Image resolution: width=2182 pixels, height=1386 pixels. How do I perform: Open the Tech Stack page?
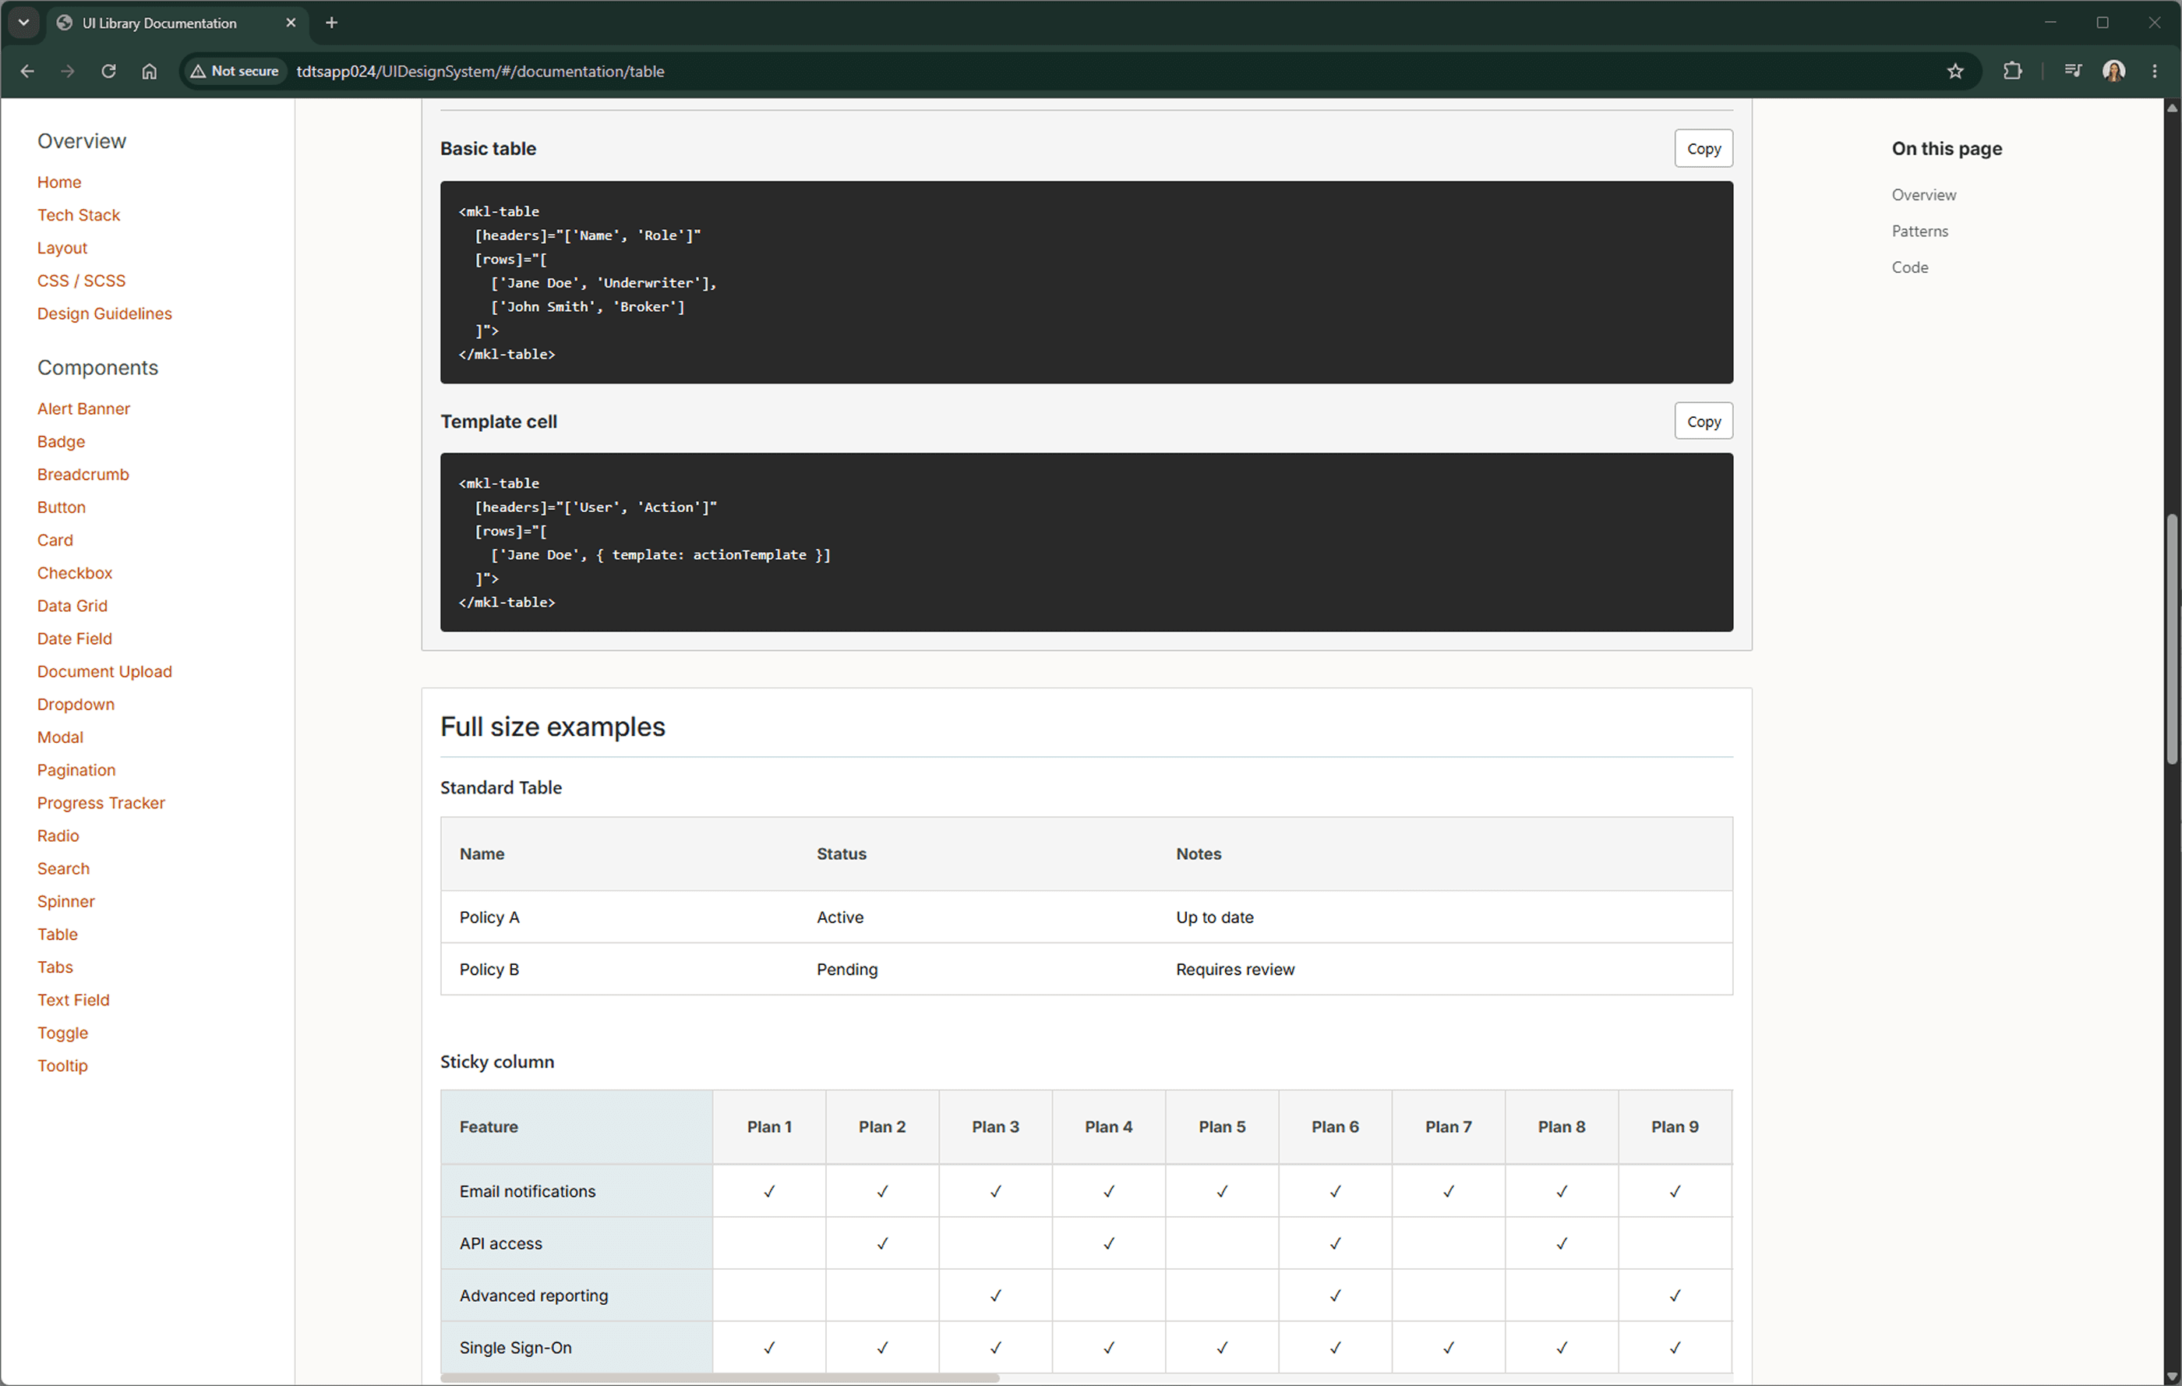[79, 215]
